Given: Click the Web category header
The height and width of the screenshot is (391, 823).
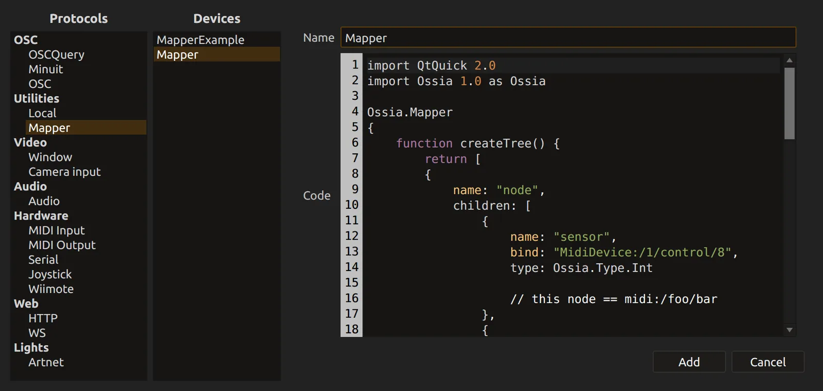Looking at the screenshot, I should 26,304.
